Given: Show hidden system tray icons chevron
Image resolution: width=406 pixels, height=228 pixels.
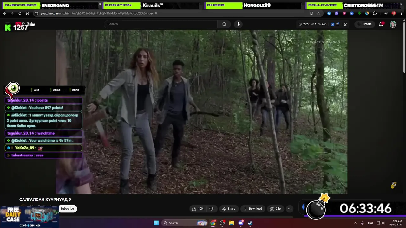Looking at the screenshot, I should (x=355, y=223).
